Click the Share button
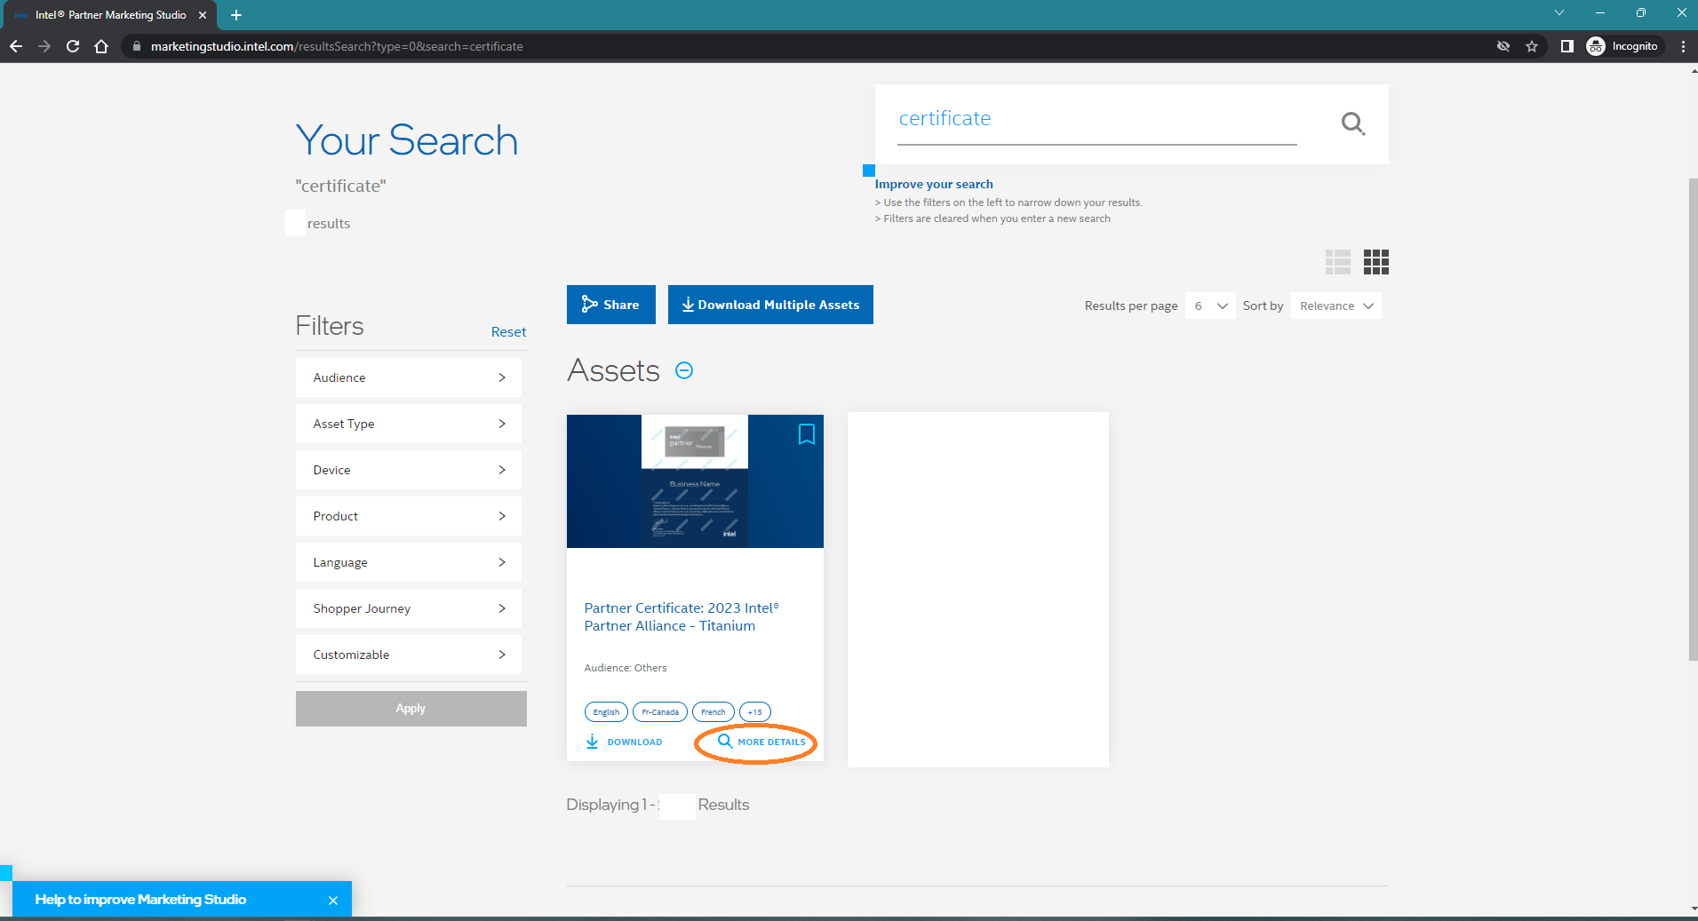 click(611, 305)
